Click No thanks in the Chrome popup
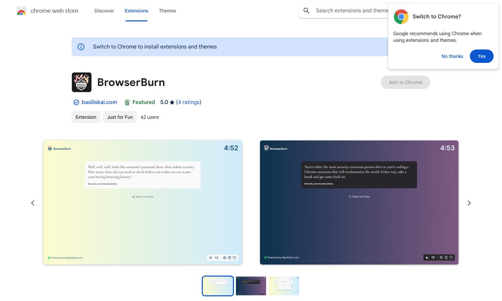Screen dimensions: 502x301 point(452,56)
